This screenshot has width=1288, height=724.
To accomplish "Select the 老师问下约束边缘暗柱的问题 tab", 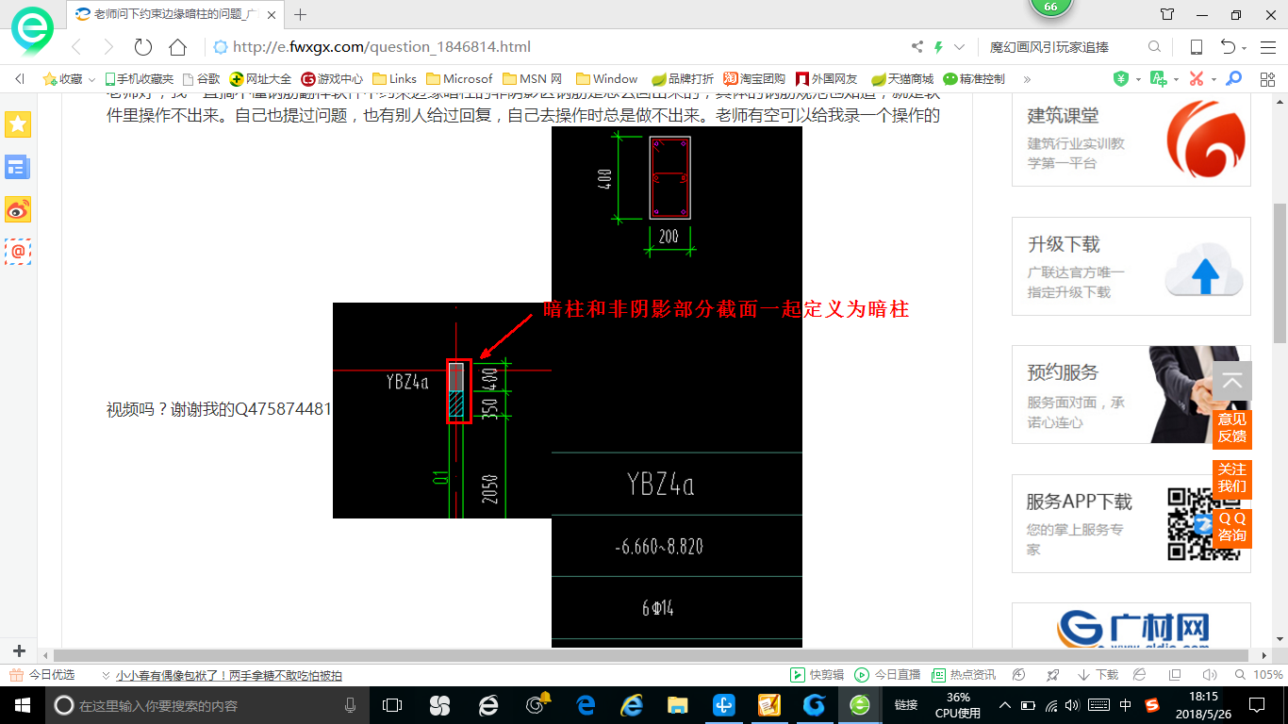I will pos(176,14).
